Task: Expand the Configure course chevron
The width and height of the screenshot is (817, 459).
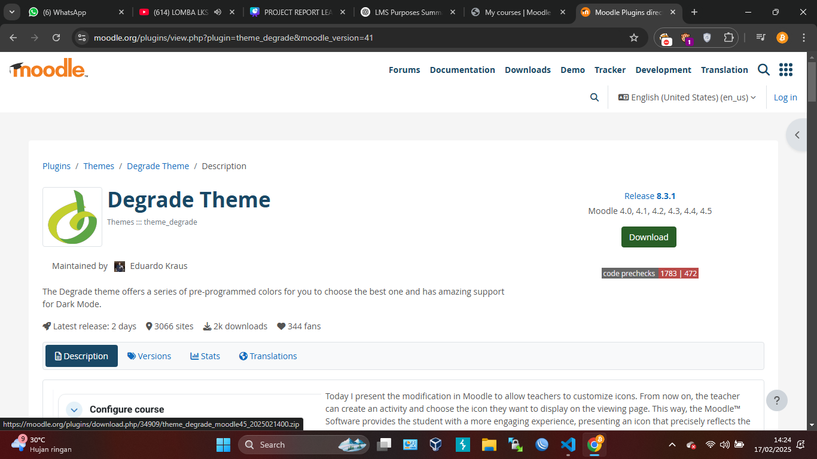Action: [x=74, y=409]
